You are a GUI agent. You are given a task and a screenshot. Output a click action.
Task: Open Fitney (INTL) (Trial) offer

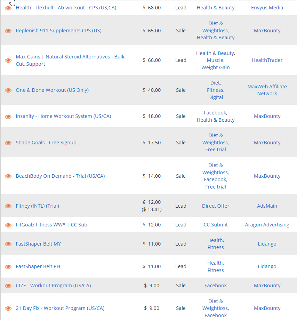tap(38, 206)
